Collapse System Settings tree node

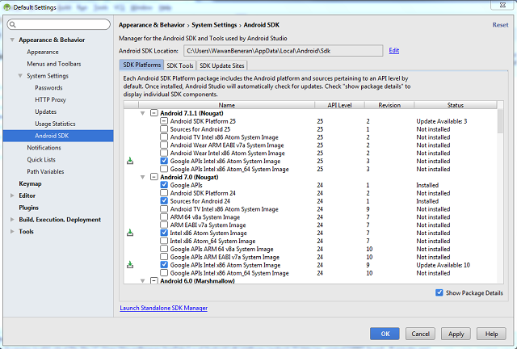[x=20, y=76]
